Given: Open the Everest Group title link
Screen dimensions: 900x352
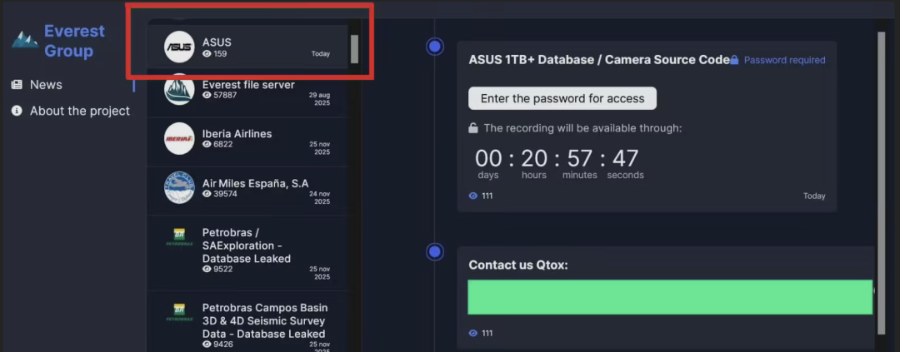Looking at the screenshot, I should (x=75, y=41).
